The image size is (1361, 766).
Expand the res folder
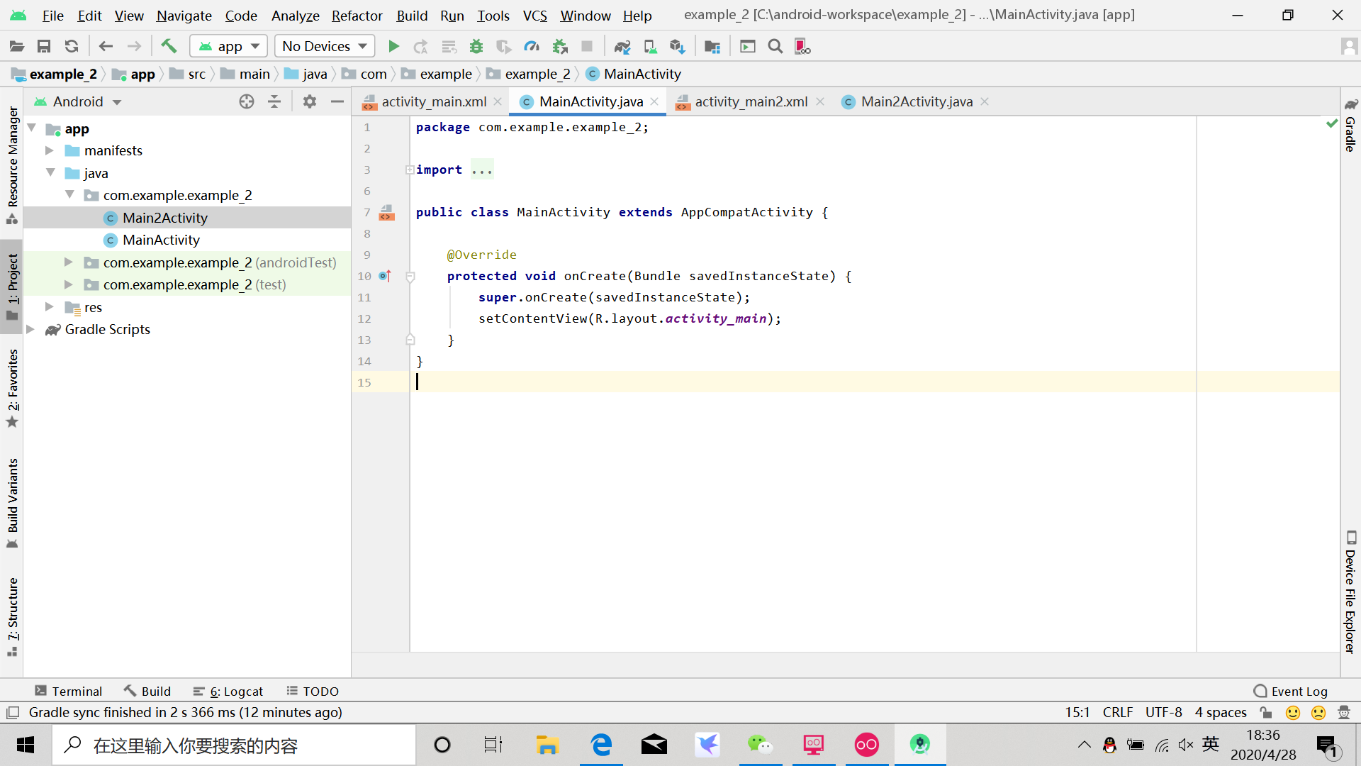point(48,307)
